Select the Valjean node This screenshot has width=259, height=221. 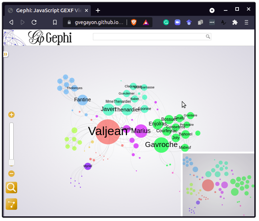[108, 132]
